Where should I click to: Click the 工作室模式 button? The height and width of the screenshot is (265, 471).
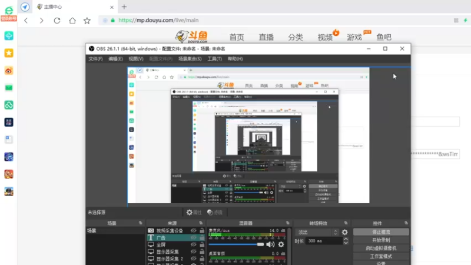(381, 256)
